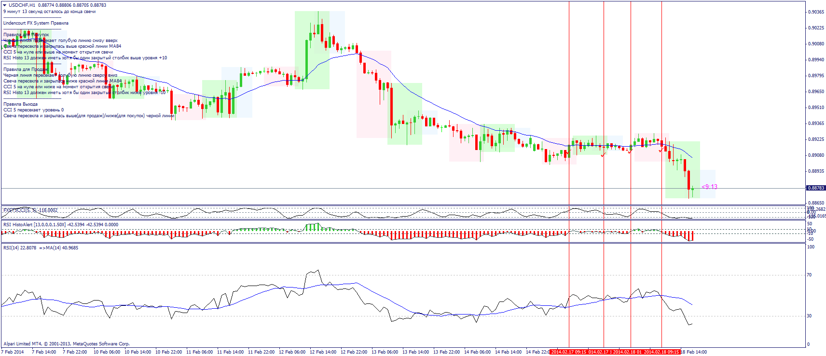Click the 0.89365 price axis label
The width and height of the screenshot is (826, 356).
click(816, 123)
